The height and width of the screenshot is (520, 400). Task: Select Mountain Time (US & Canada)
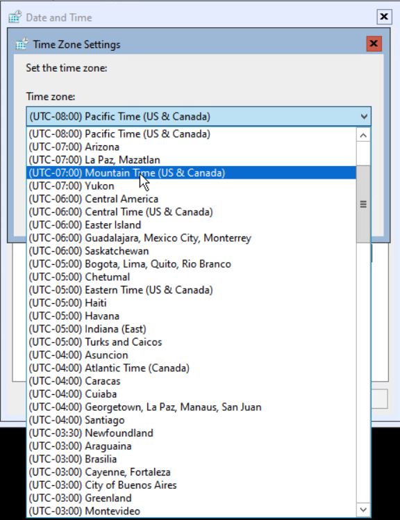point(191,173)
